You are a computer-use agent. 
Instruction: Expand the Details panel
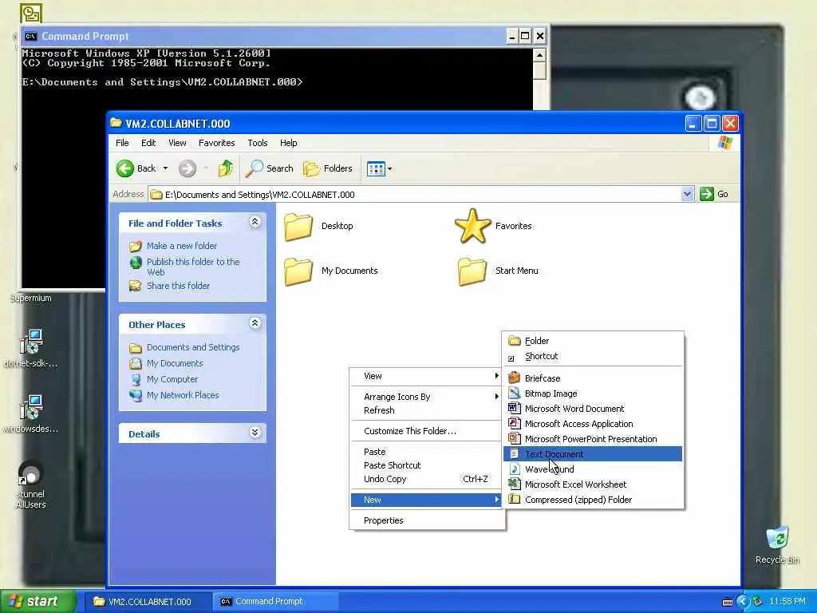(255, 433)
